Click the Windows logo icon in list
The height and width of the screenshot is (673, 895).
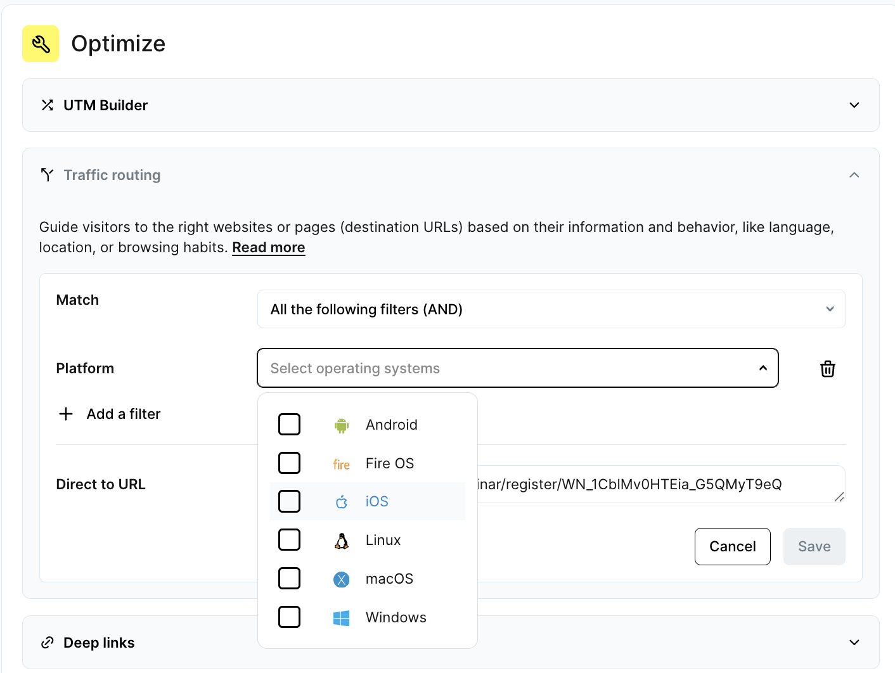point(341,618)
